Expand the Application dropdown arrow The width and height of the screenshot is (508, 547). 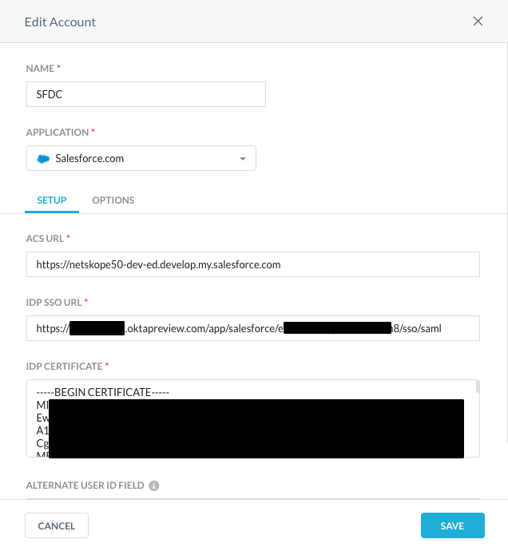(x=243, y=159)
